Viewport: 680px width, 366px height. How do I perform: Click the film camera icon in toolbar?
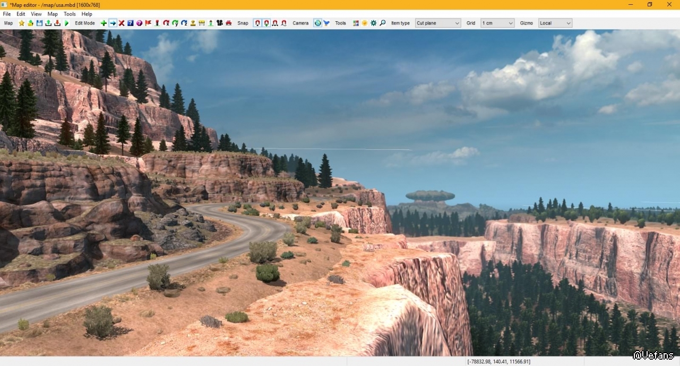pyautogui.click(x=219, y=23)
